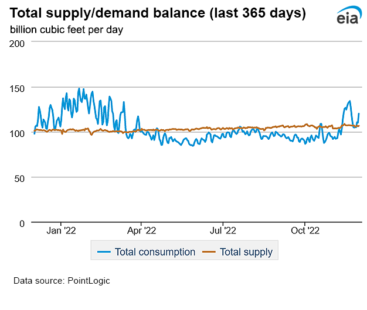Toggle the Total consumption legend entry

(x=147, y=252)
